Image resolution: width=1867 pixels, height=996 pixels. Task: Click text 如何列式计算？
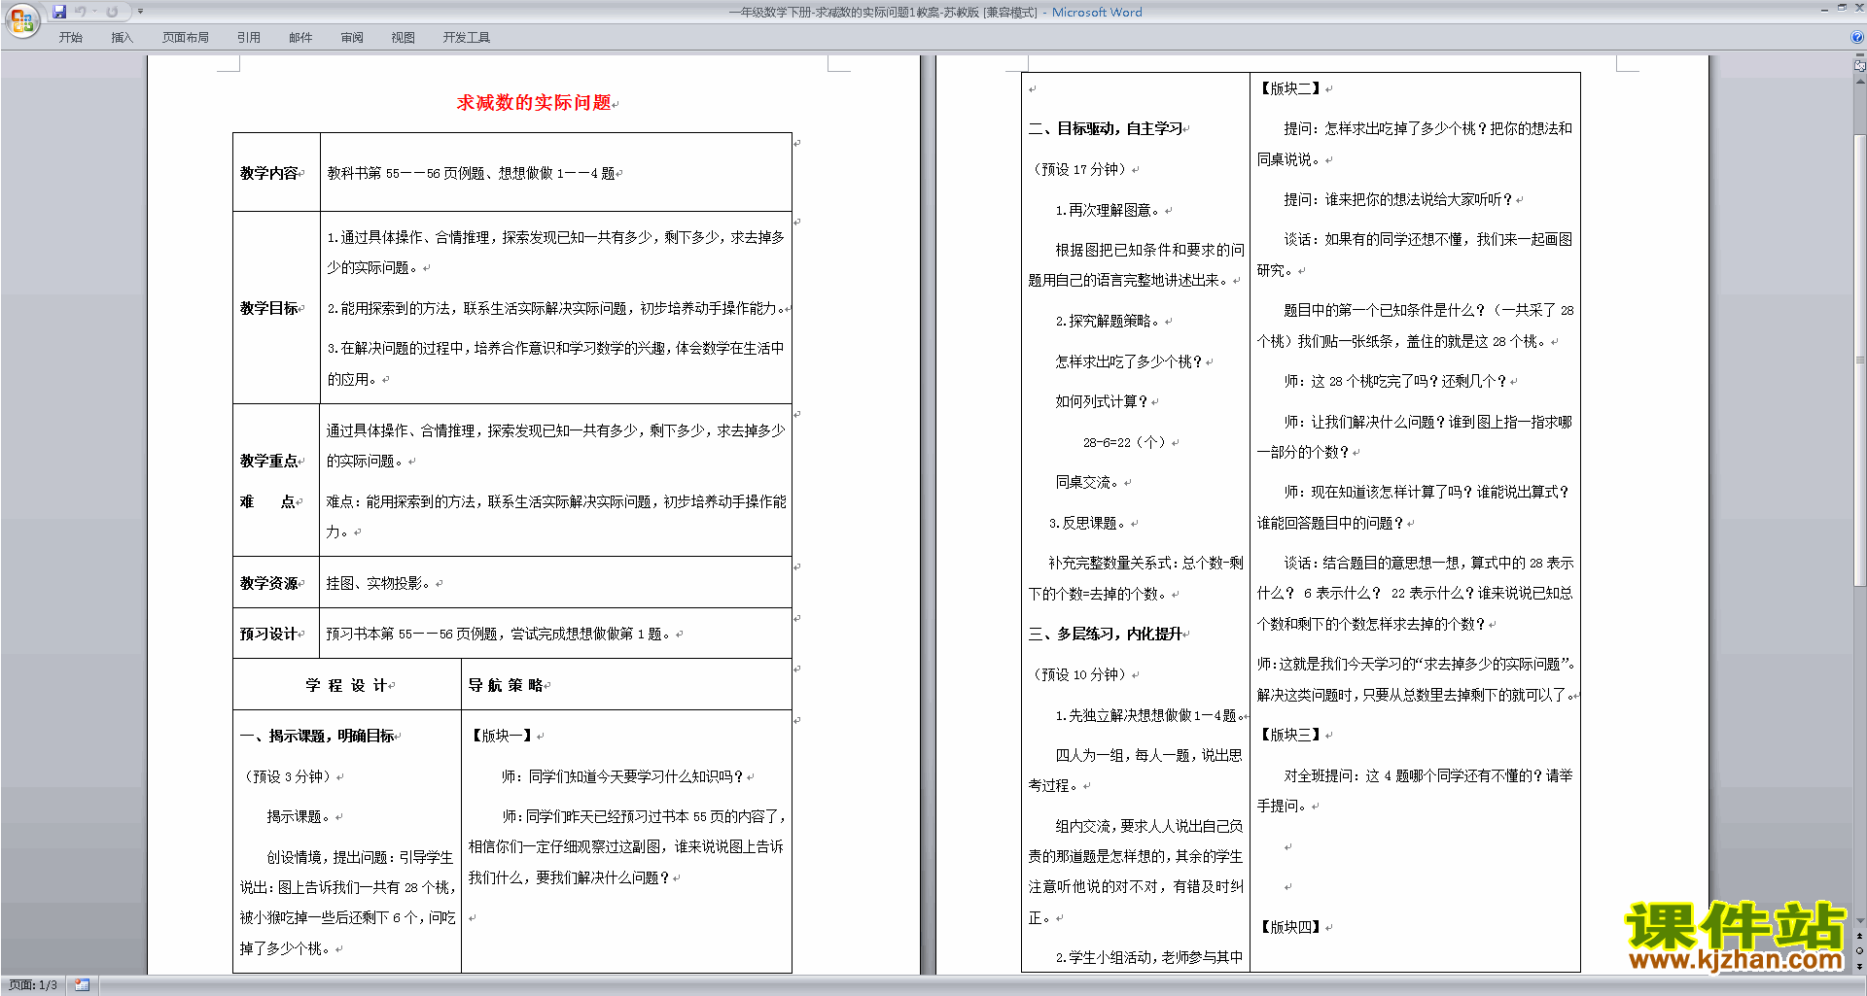click(1102, 401)
